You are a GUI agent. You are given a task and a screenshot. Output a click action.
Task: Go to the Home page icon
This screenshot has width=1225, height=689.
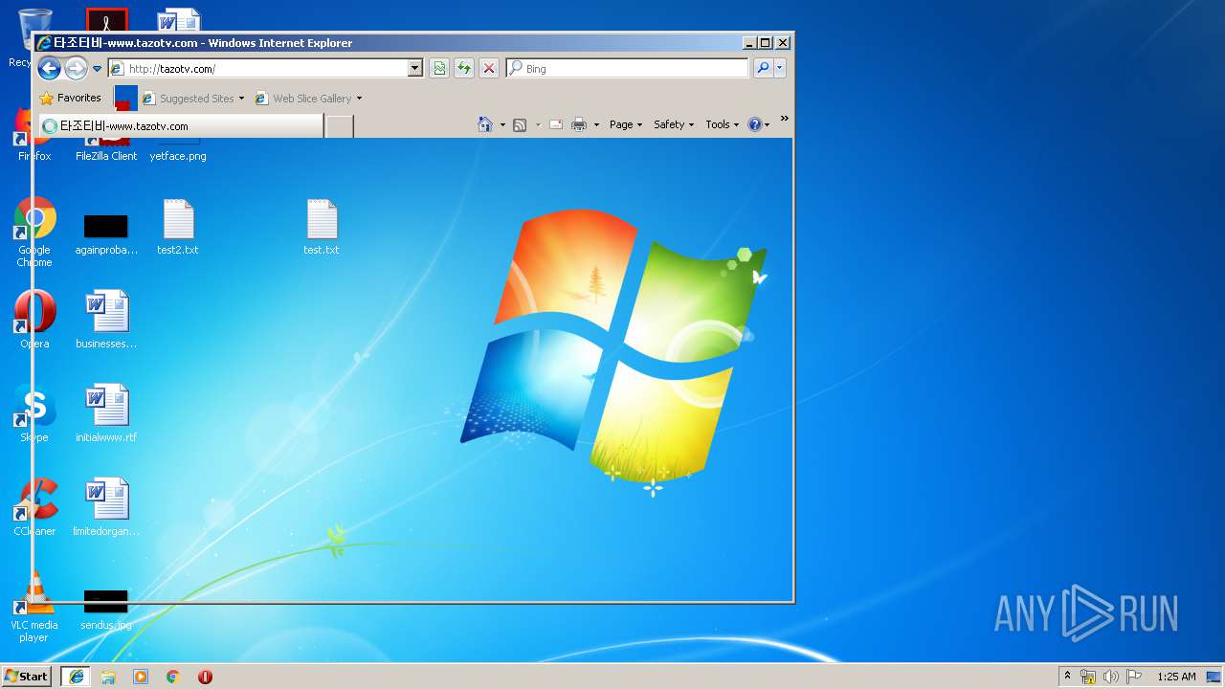click(x=485, y=124)
